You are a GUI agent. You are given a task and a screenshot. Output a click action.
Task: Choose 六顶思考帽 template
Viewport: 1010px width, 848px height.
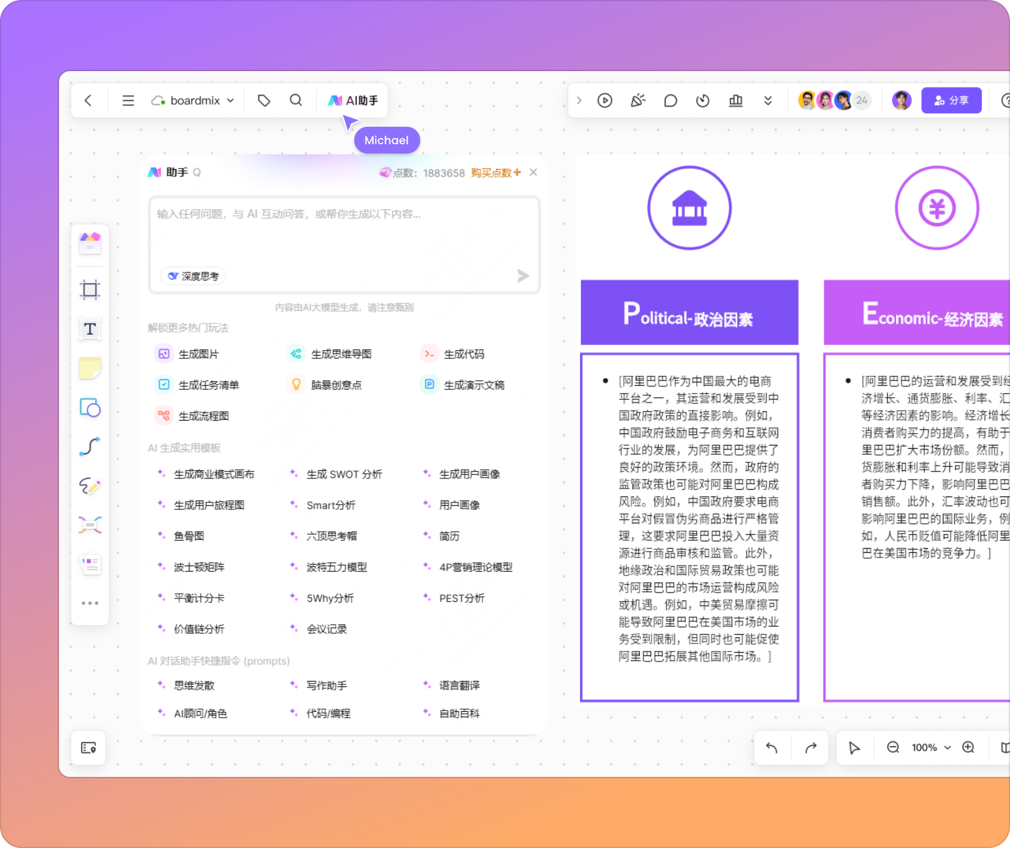pyautogui.click(x=323, y=536)
